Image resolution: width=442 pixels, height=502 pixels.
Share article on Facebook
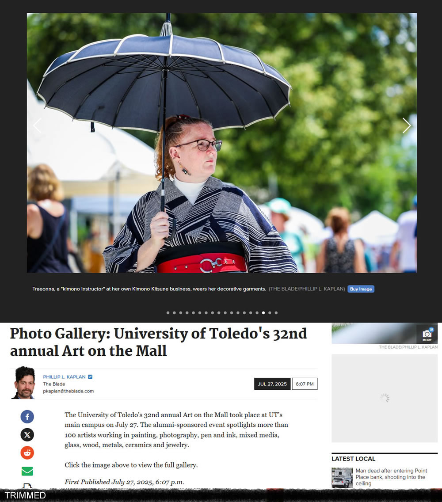click(x=27, y=417)
